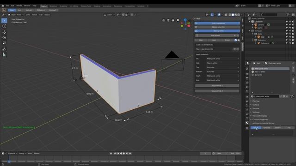This screenshot has width=296, height=166.
Task: Click the Wall preset button
Action: pos(215,36)
